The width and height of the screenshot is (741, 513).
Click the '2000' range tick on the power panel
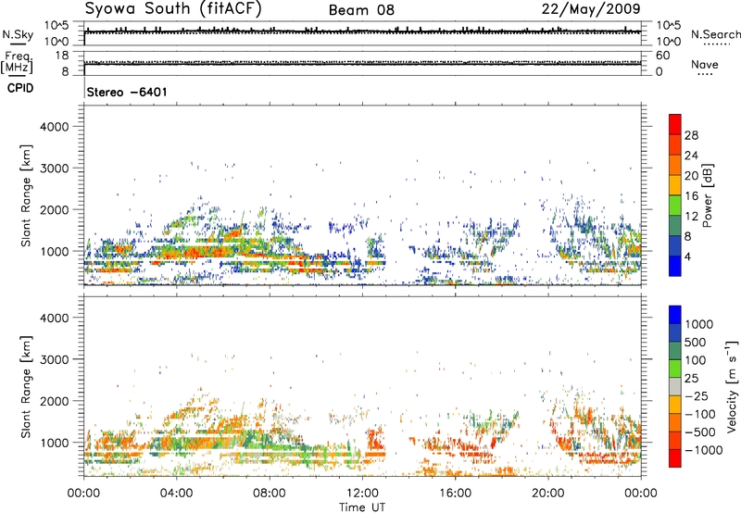[x=55, y=210]
